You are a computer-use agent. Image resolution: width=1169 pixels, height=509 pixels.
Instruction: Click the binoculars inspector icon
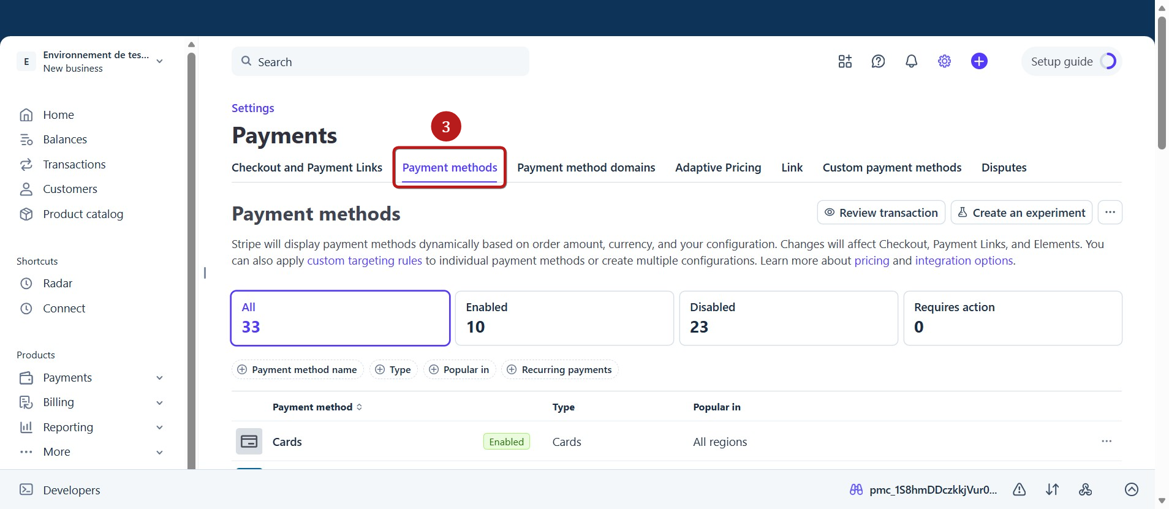pos(856,489)
